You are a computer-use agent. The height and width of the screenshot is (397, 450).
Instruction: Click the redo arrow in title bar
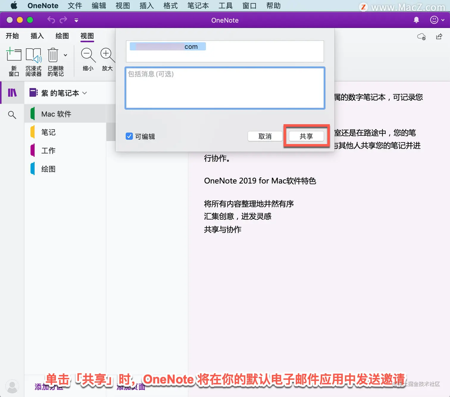coord(63,20)
